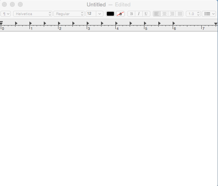The image size is (218, 186).
Task: Click the Untitled document title
Action: click(x=96, y=5)
